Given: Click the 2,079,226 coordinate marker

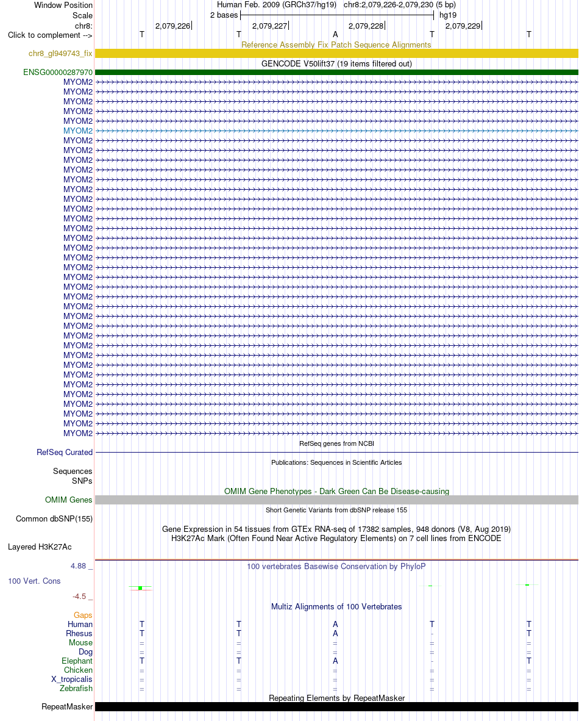Looking at the screenshot, I should tap(173, 26).
